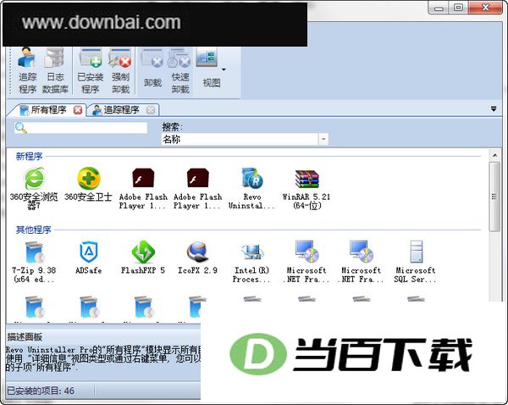Viewport: 508px width, 405px height.
Task: Select the 已安装程序 toolbar button
Action: coord(91,70)
